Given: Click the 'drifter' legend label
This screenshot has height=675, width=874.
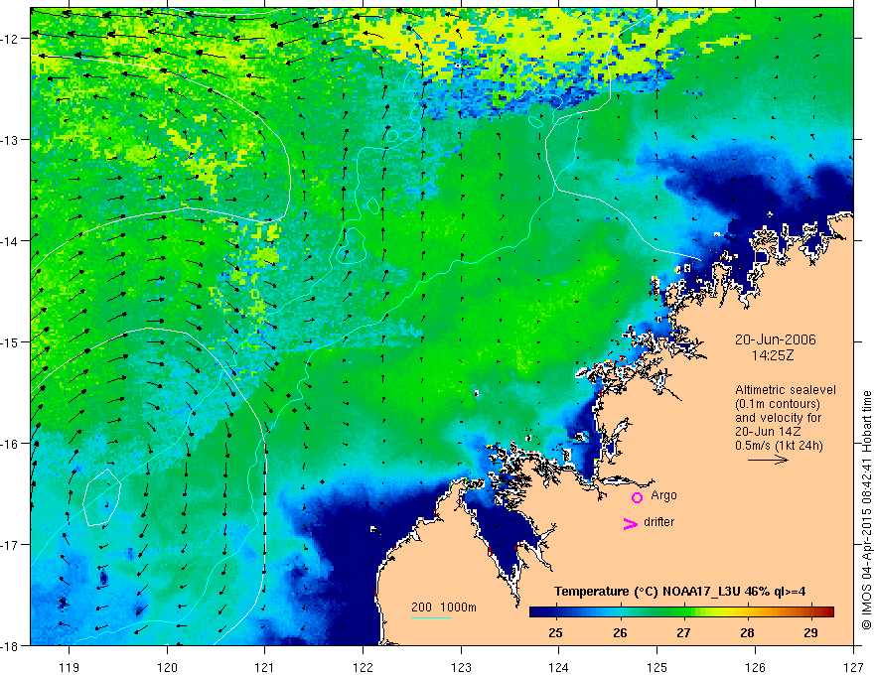Looking at the screenshot, I should click(x=658, y=522).
